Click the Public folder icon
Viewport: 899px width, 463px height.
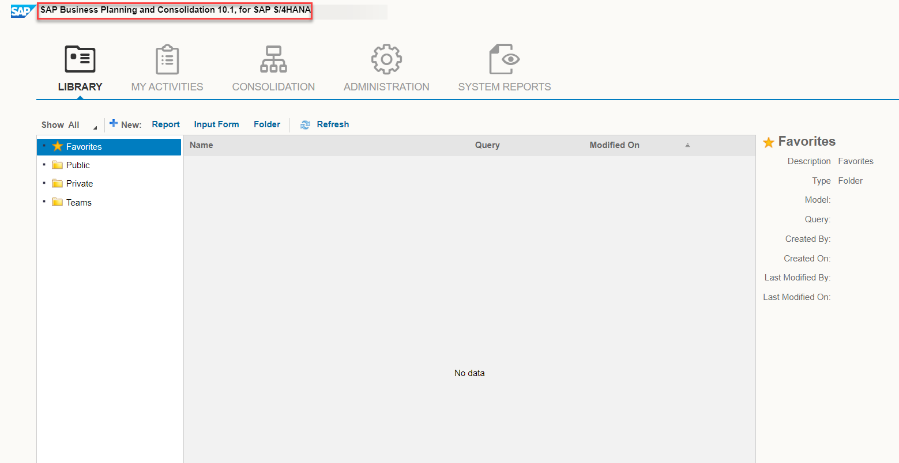pyautogui.click(x=57, y=165)
